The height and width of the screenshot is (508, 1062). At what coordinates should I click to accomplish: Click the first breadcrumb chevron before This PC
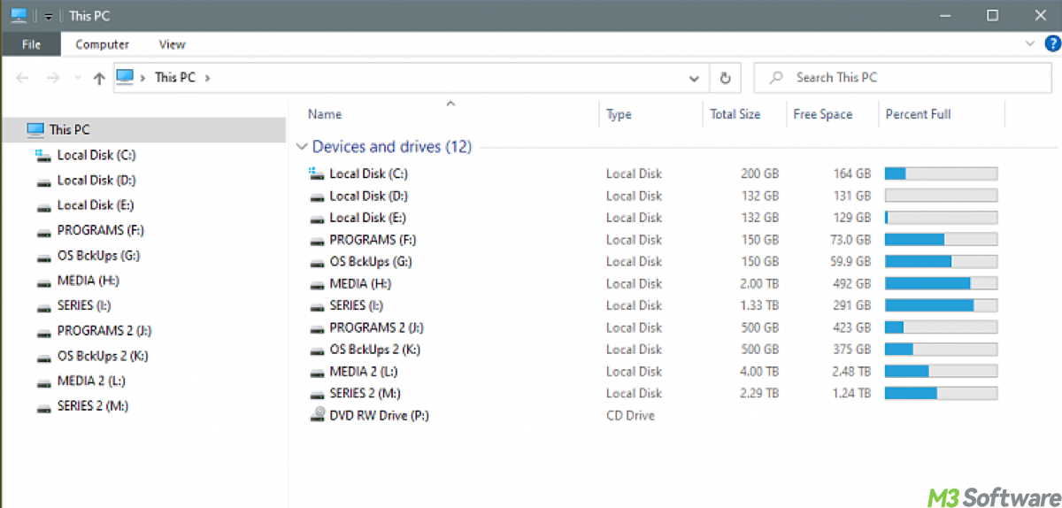142,78
